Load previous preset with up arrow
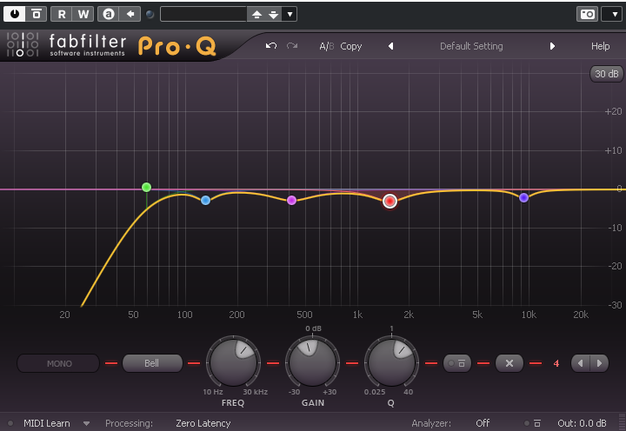This screenshot has width=626, height=431. coord(256,15)
